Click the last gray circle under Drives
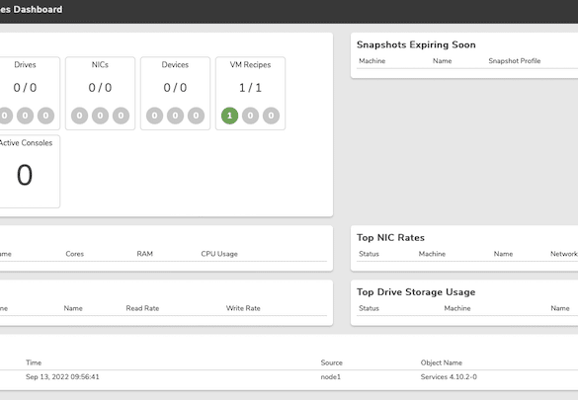 click(45, 116)
